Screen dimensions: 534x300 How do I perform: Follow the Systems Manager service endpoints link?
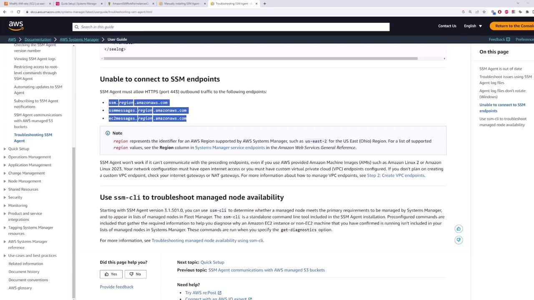(x=230, y=147)
